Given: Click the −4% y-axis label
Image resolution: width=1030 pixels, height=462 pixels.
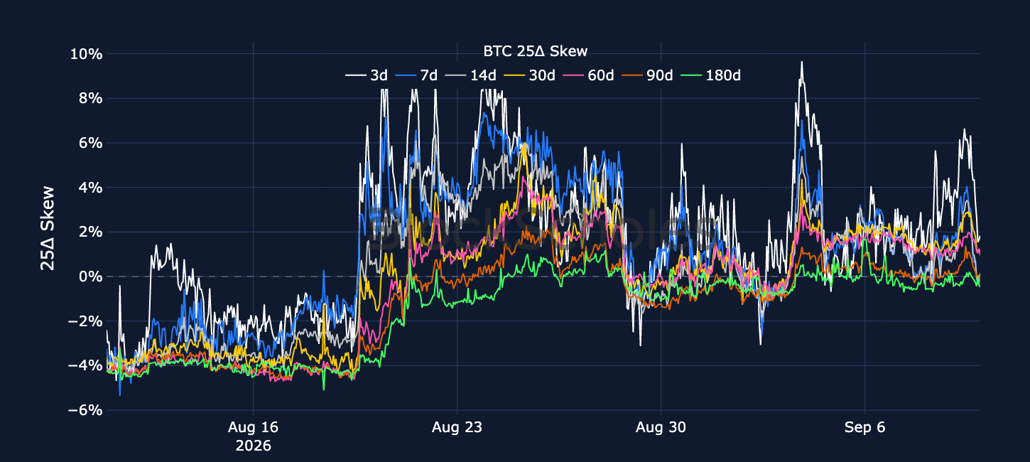Looking at the screenshot, I should click(85, 365).
